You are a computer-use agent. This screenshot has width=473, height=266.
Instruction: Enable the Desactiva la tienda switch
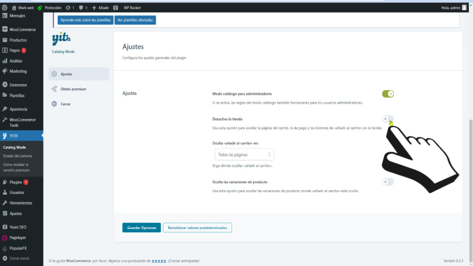click(388, 118)
